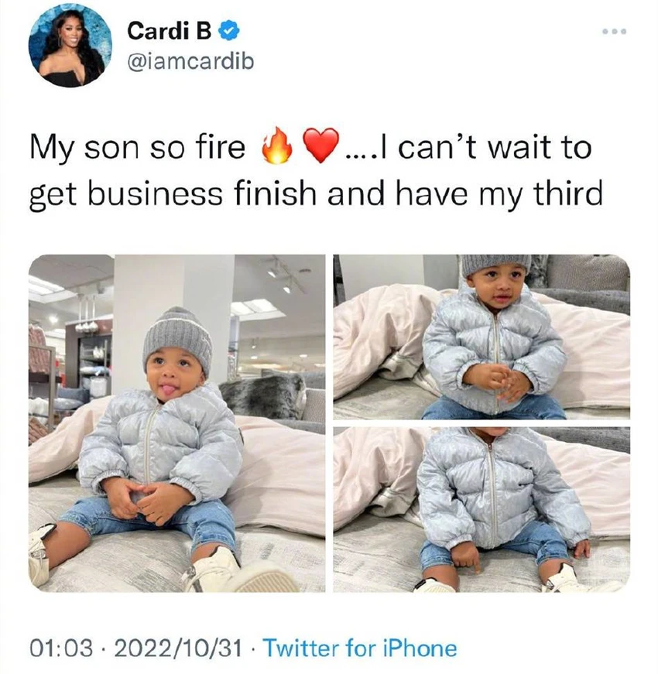Screen dimensions: 658x674
Task: Click the fire emoji in the tweet
Action: coord(277,146)
